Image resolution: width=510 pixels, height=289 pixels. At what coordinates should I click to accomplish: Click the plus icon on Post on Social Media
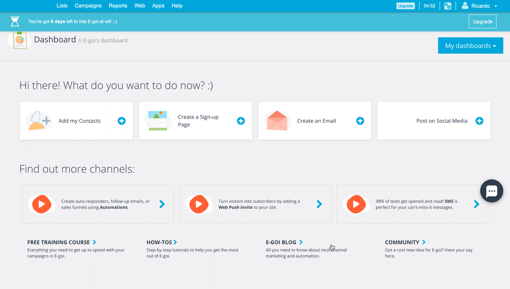click(479, 121)
